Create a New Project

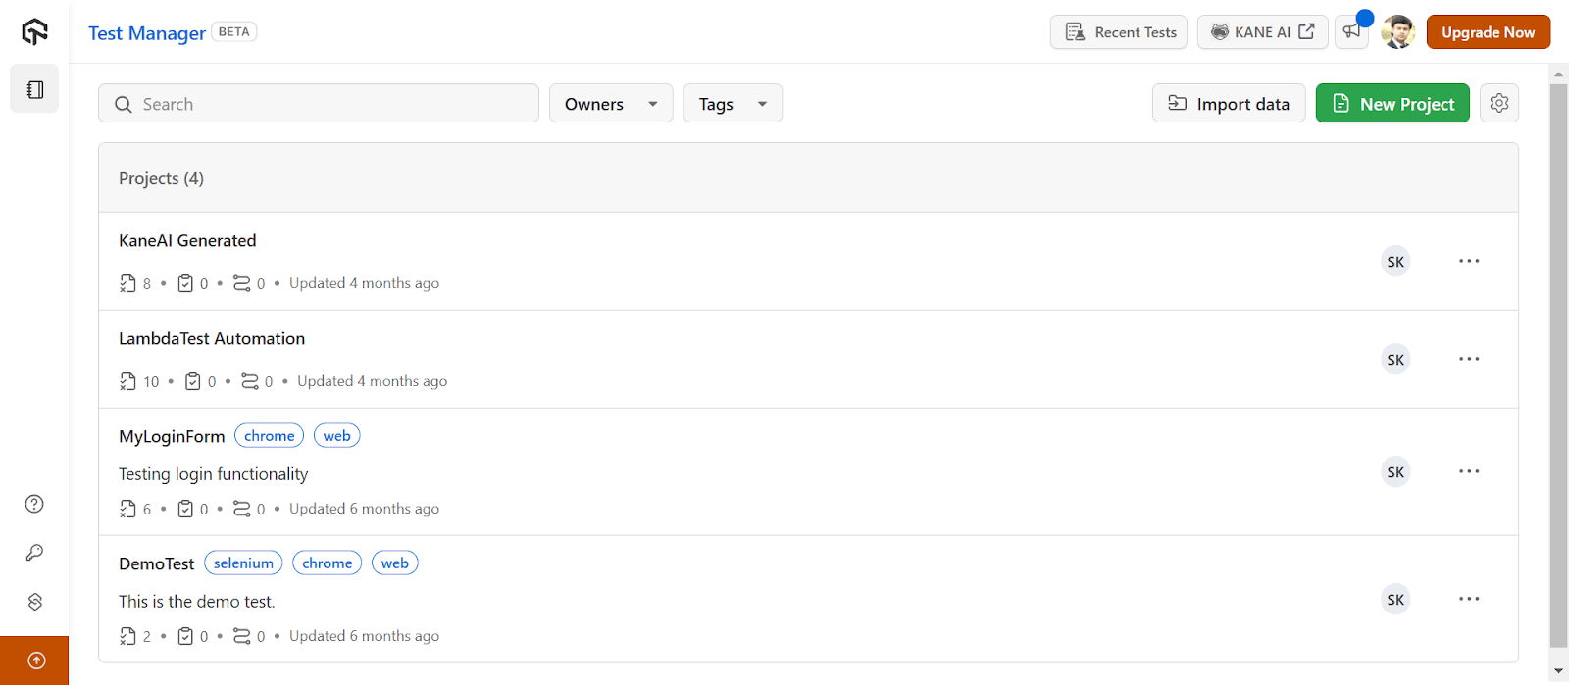click(x=1392, y=103)
